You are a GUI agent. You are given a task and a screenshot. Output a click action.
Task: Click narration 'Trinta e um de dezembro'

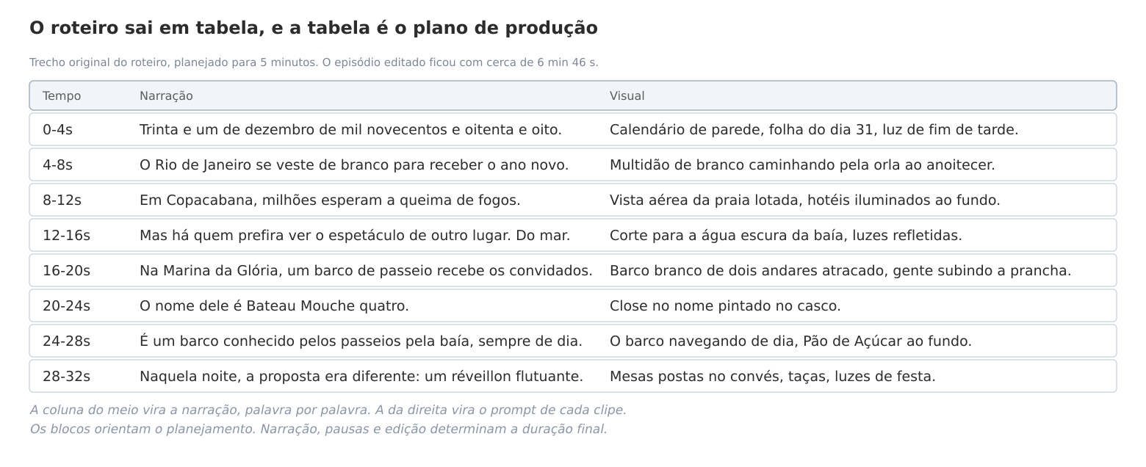[x=350, y=130]
